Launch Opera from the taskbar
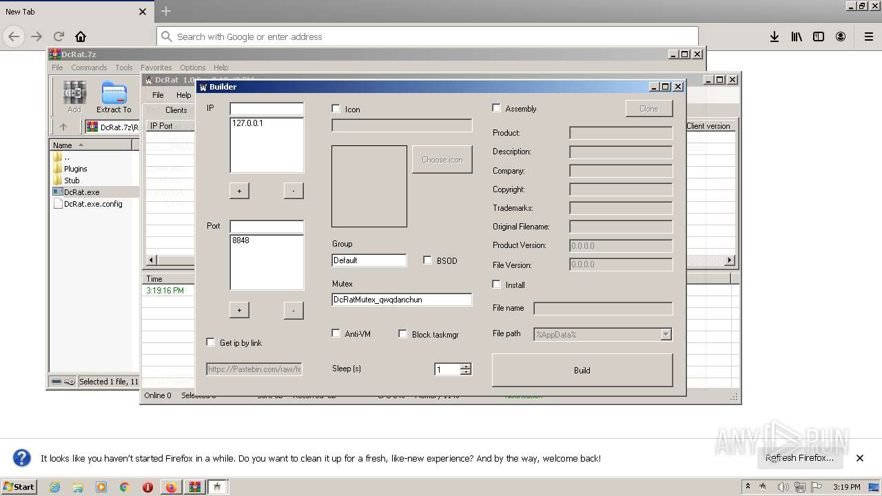 click(147, 487)
